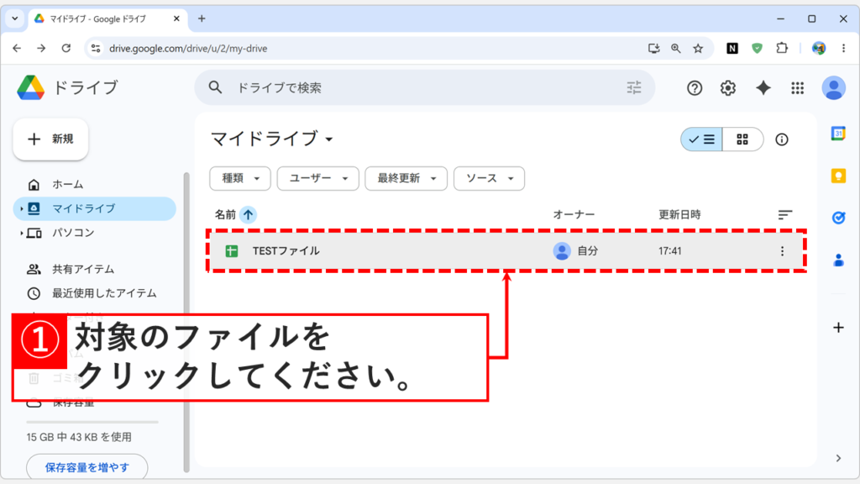Click the Google Drive logo

31,87
